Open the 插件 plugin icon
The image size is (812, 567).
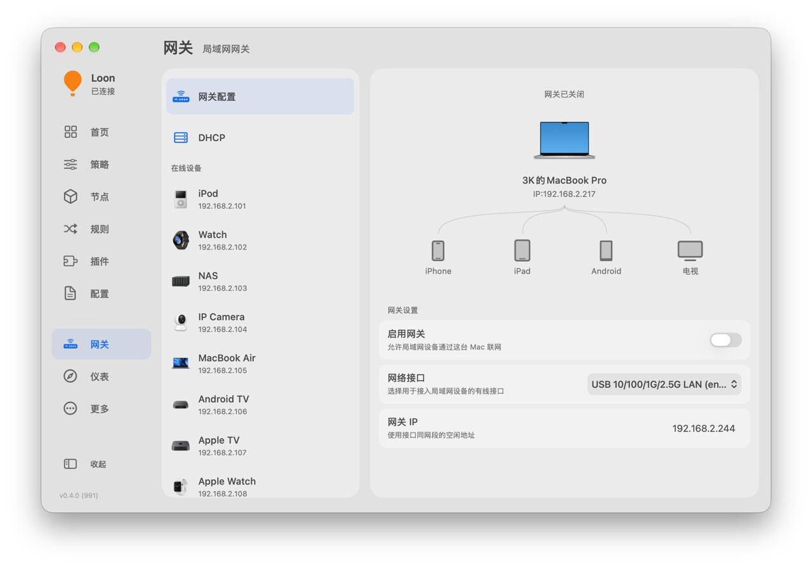(70, 261)
